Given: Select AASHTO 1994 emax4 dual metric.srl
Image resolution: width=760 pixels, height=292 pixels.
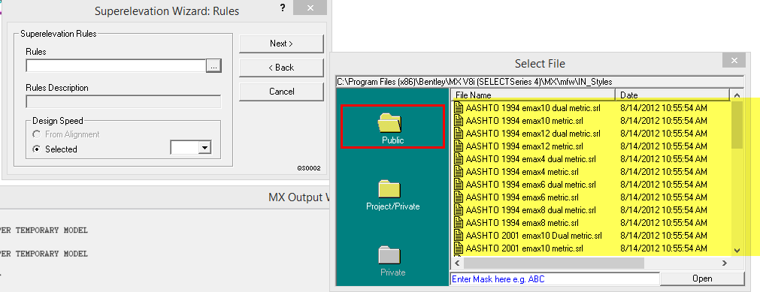Looking at the screenshot, I should (531, 159).
